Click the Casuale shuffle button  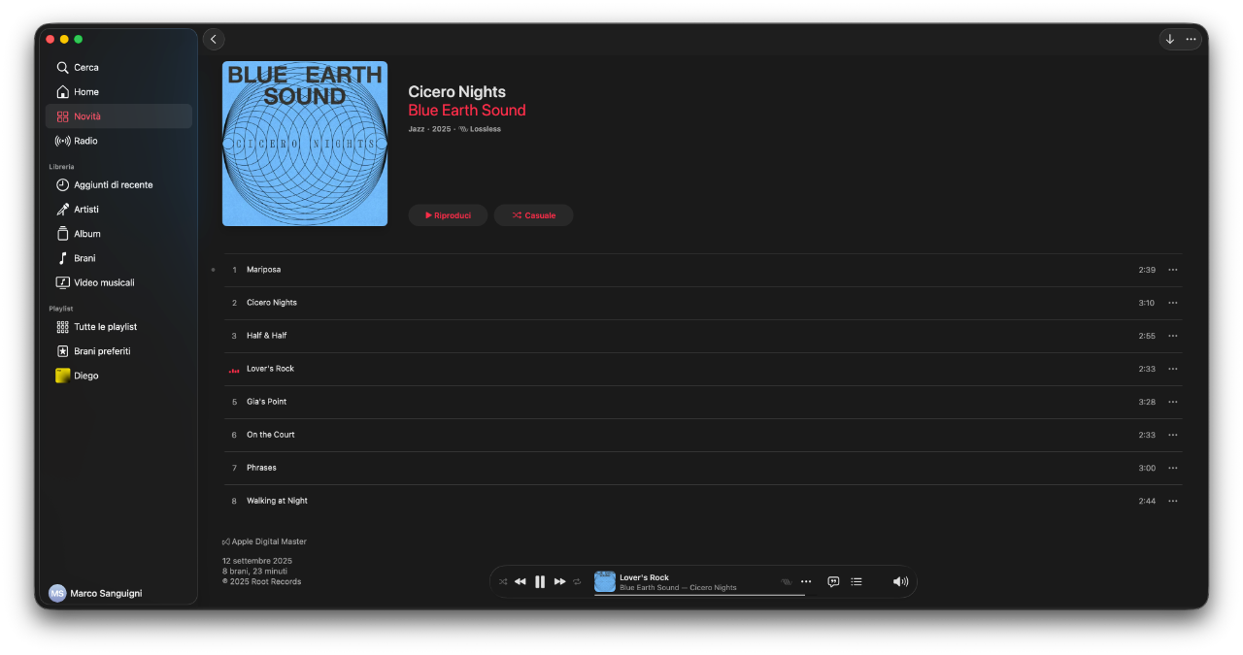tap(533, 215)
